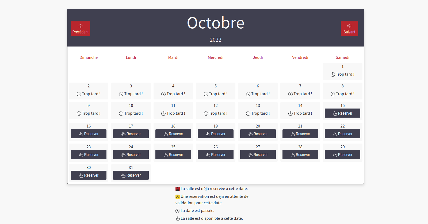
Task: Go to previous month with Précédent
Action: [81, 29]
